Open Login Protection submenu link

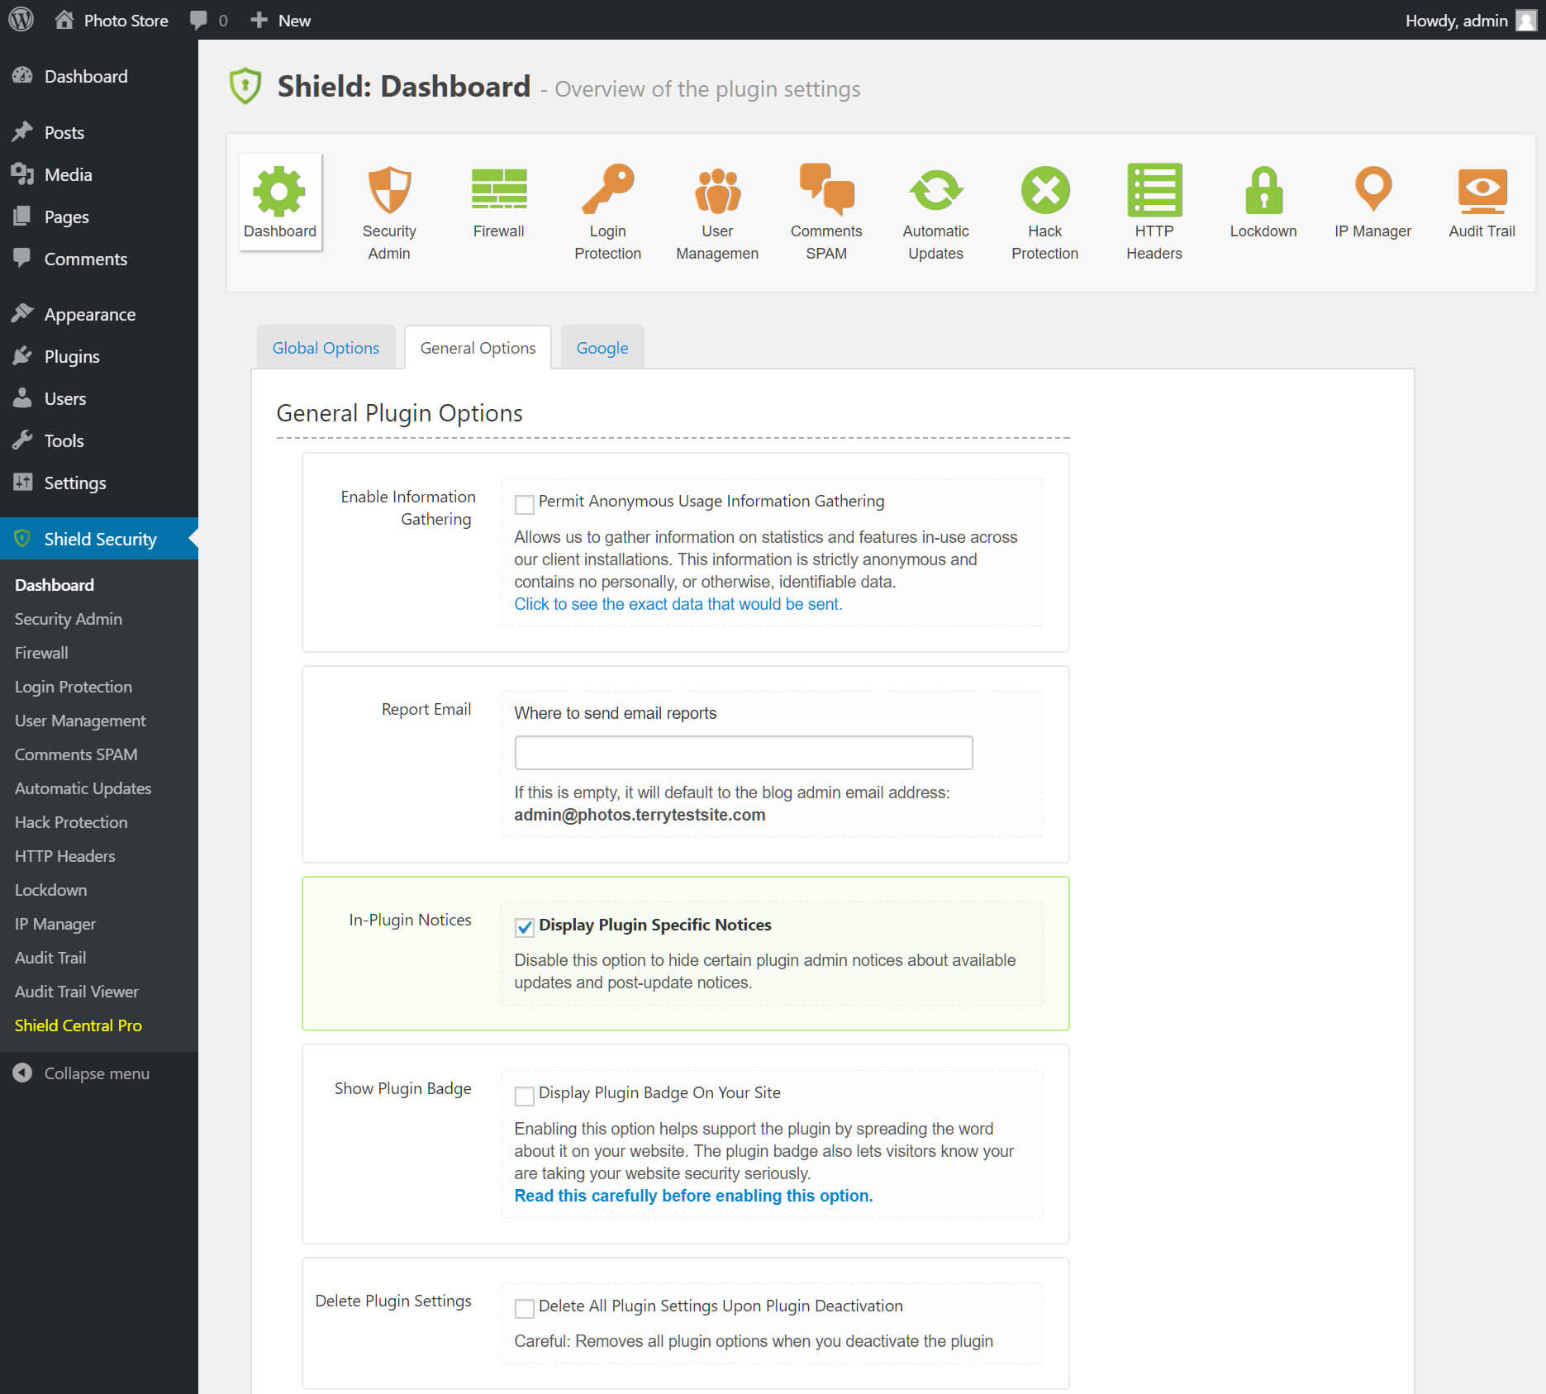pyautogui.click(x=73, y=687)
